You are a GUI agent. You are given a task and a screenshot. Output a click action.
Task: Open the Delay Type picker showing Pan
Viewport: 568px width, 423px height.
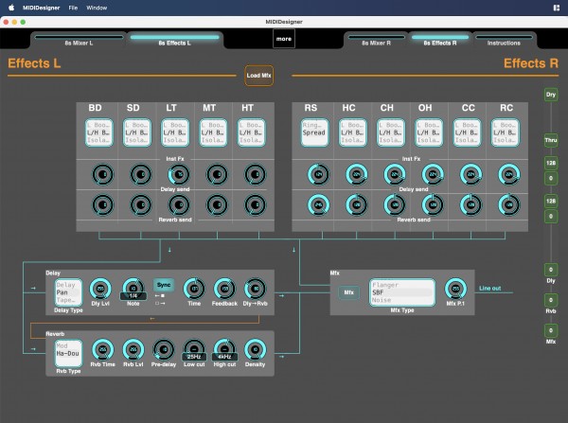point(68,292)
